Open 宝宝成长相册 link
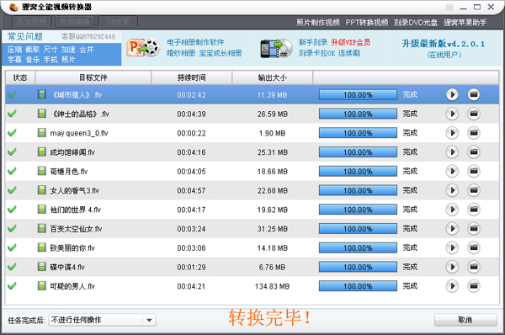The width and height of the screenshot is (505, 335). (x=221, y=53)
